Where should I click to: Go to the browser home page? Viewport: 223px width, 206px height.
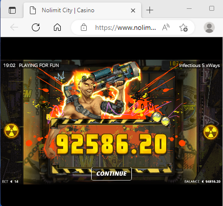57,27
